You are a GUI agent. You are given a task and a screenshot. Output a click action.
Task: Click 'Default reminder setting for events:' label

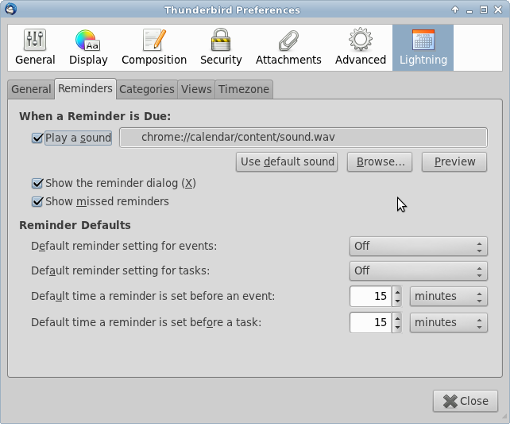coord(124,246)
